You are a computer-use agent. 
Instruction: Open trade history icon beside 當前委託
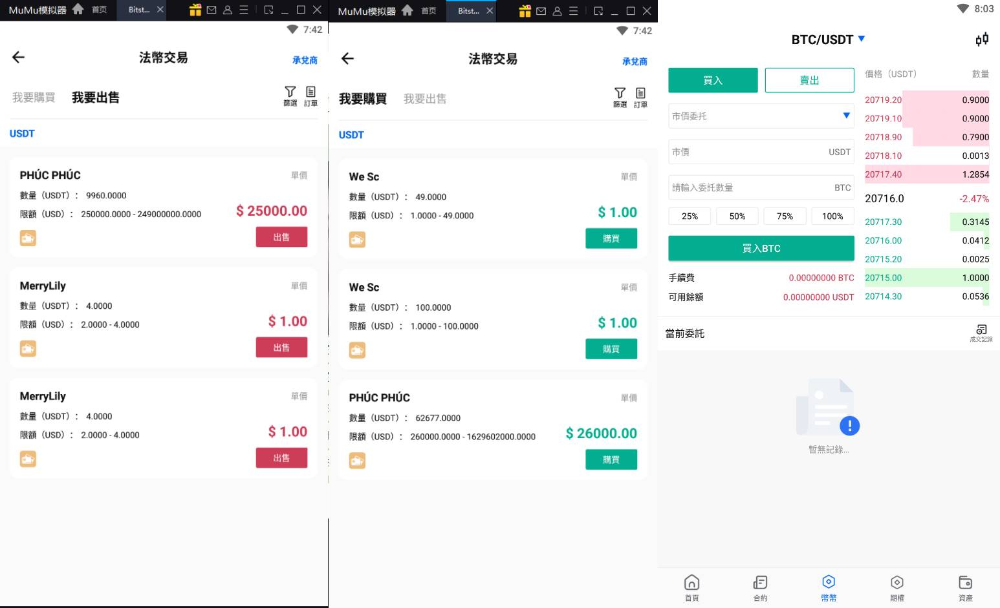[x=981, y=333]
